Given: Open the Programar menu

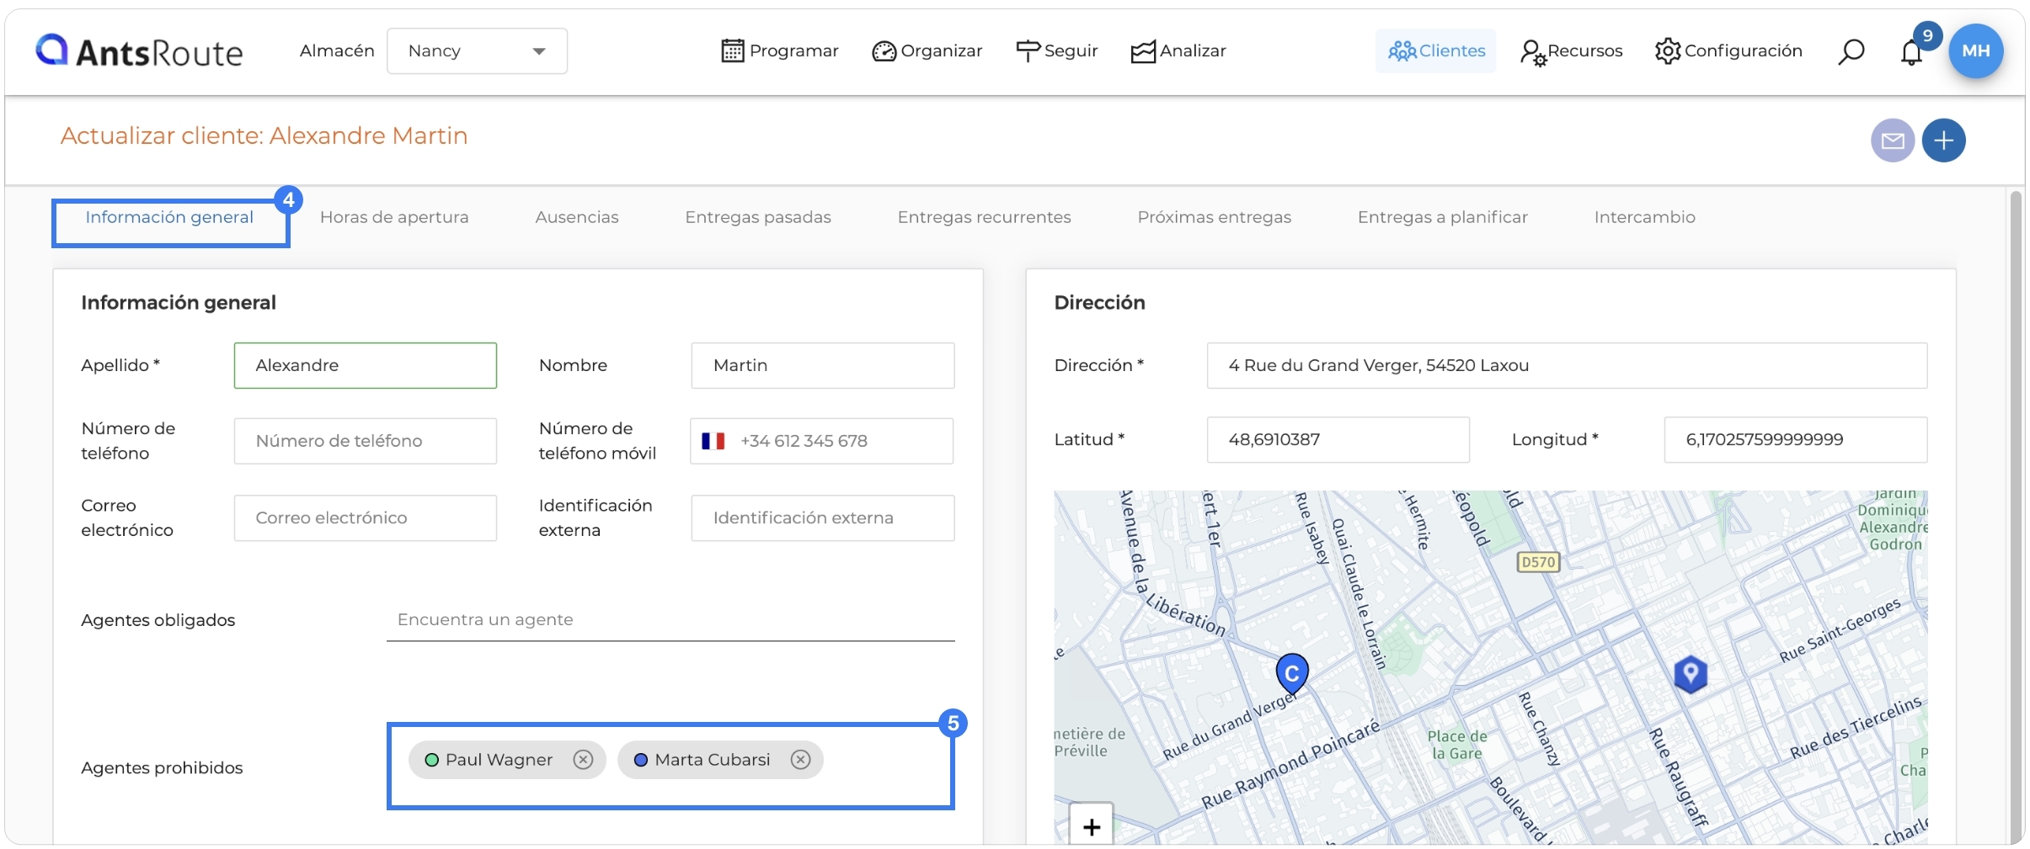Looking at the screenshot, I should click(780, 50).
